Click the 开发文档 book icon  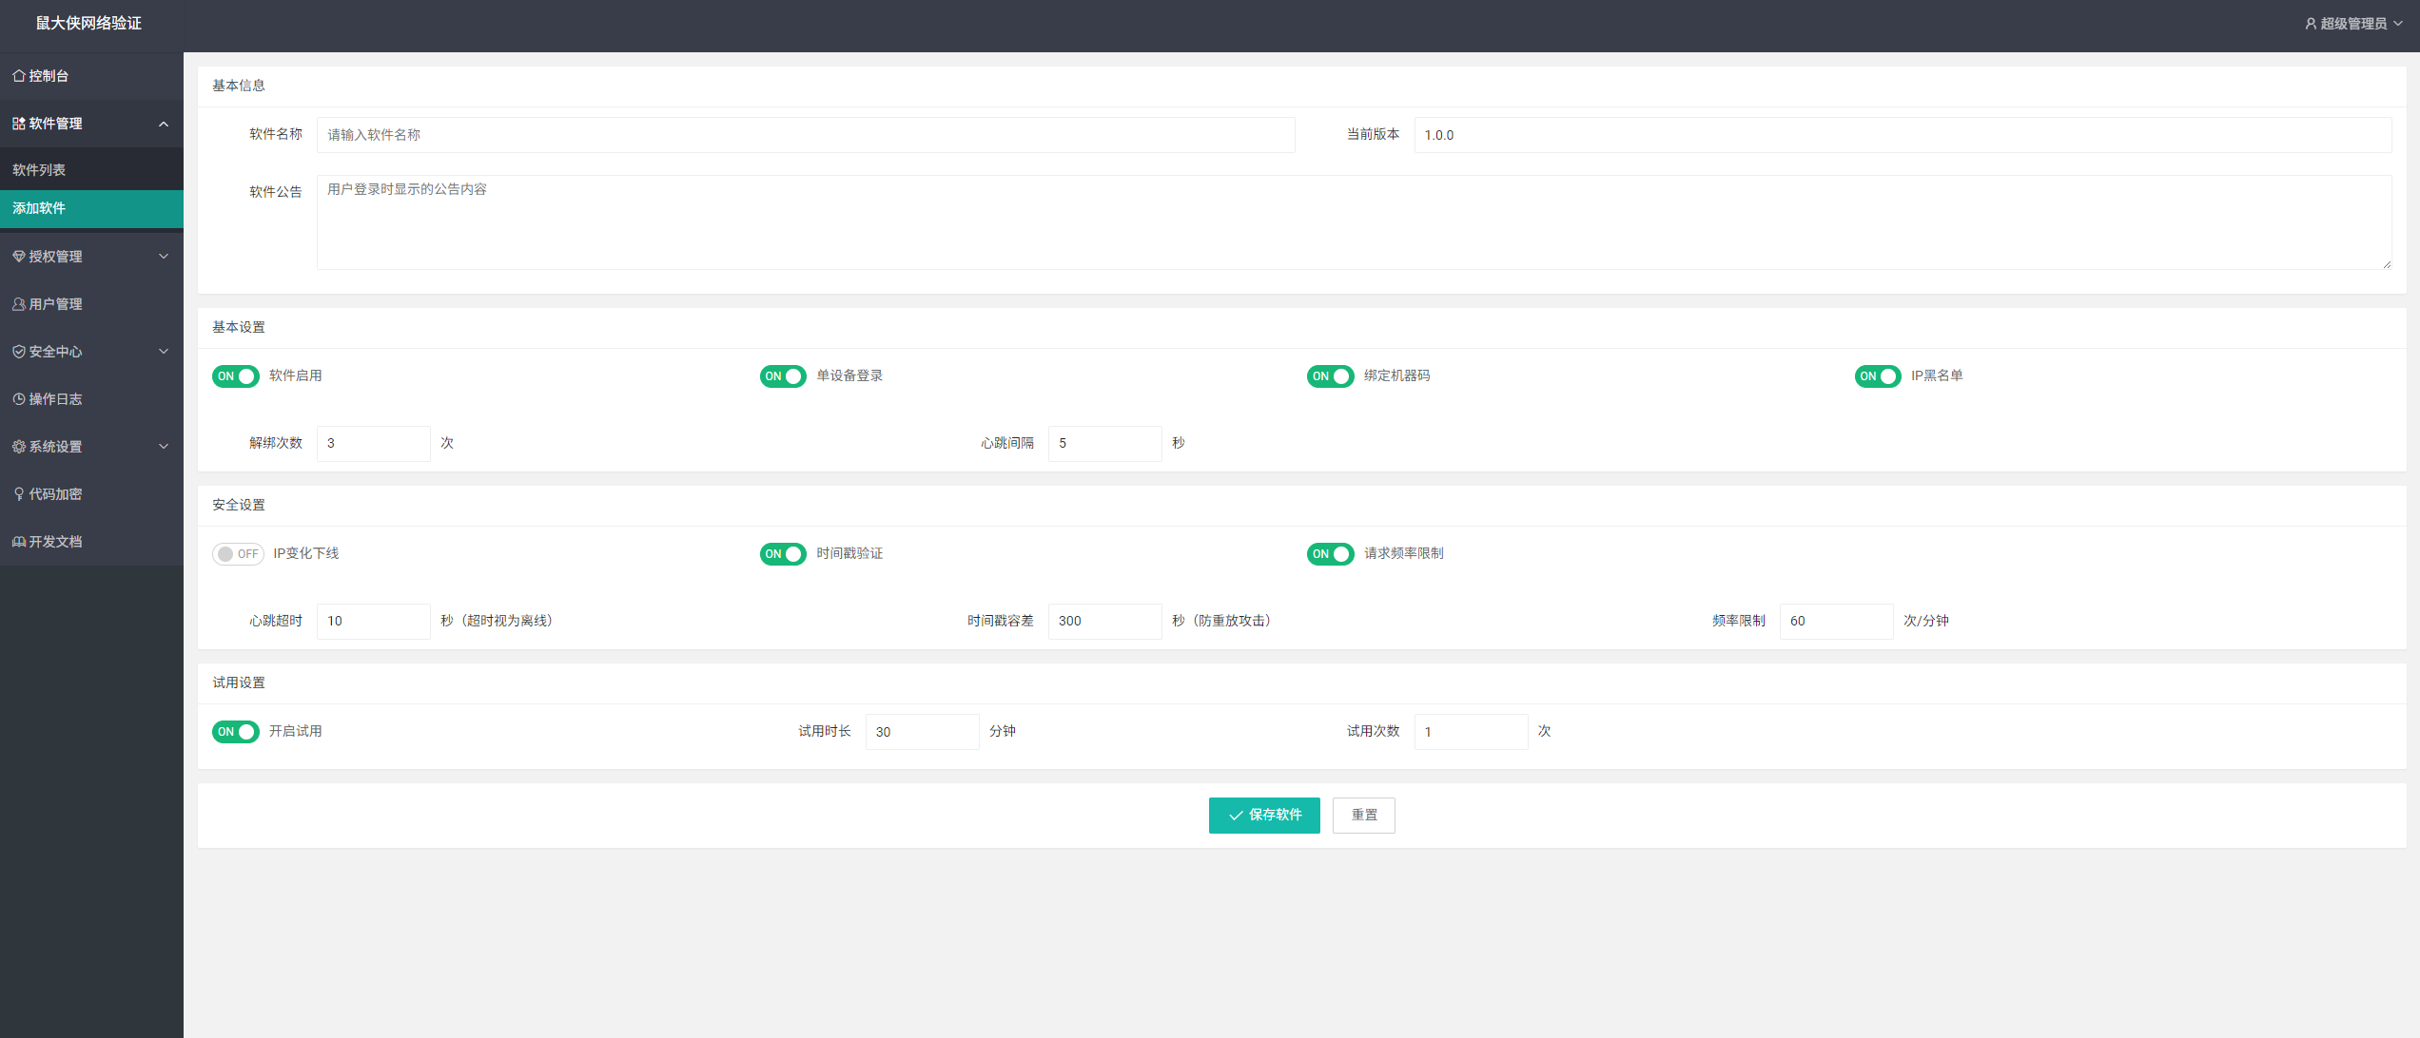[x=18, y=542]
